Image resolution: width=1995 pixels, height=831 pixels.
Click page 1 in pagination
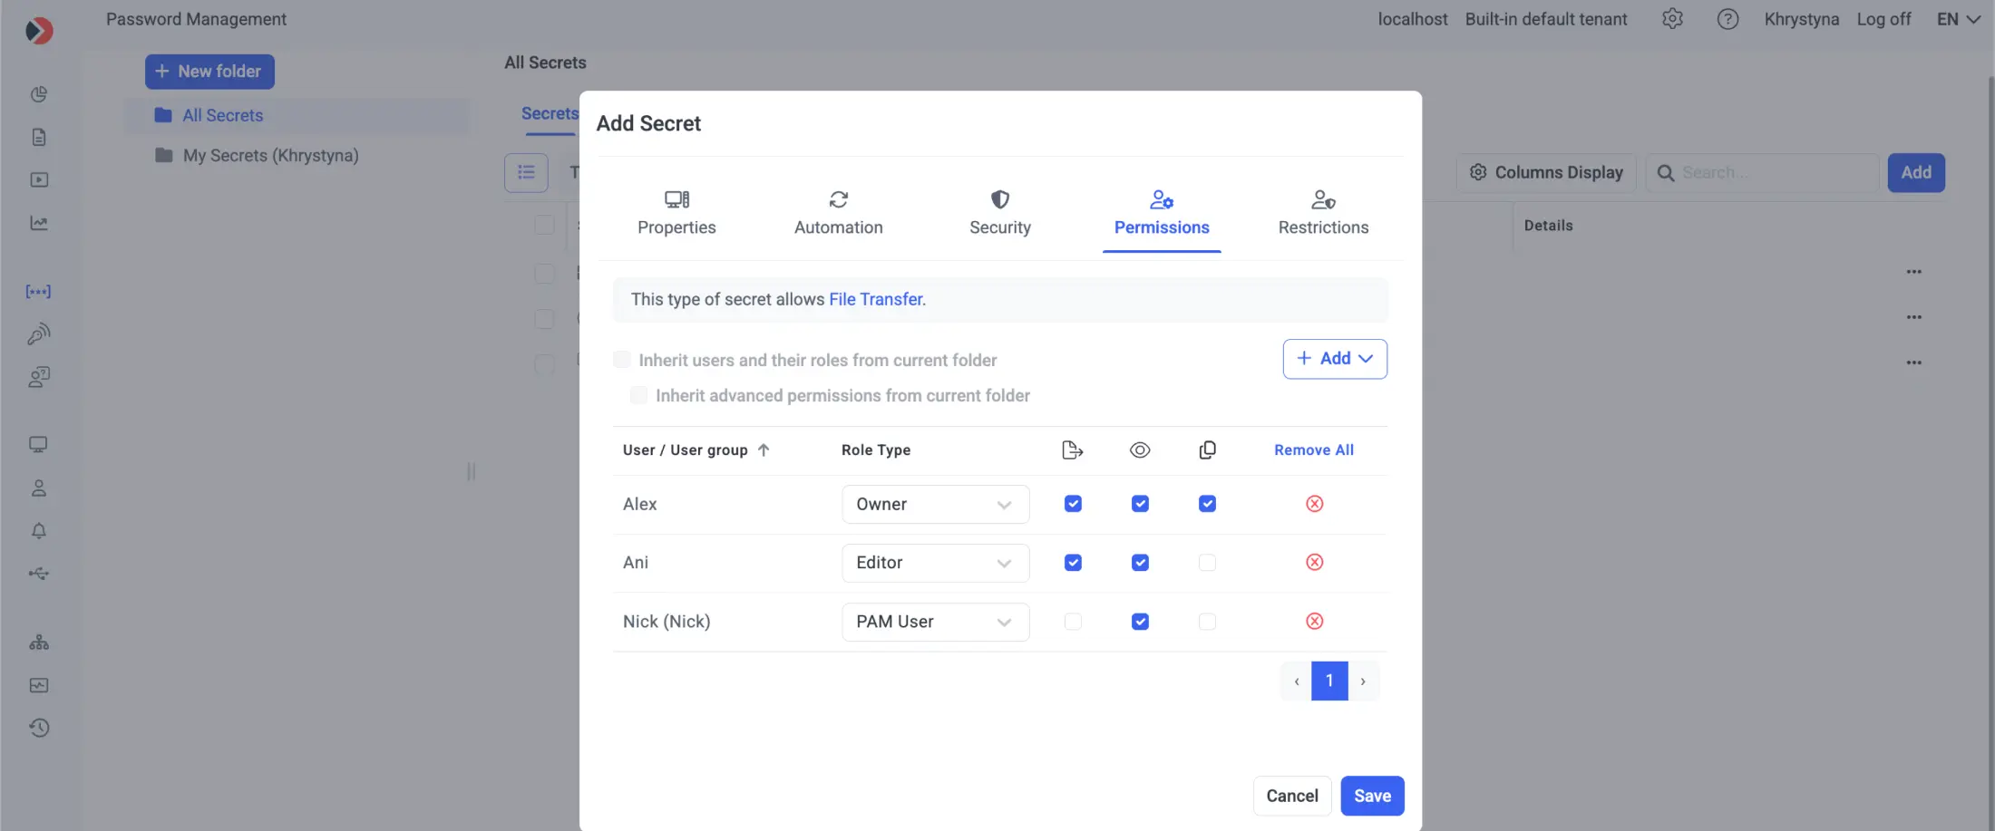click(x=1329, y=681)
